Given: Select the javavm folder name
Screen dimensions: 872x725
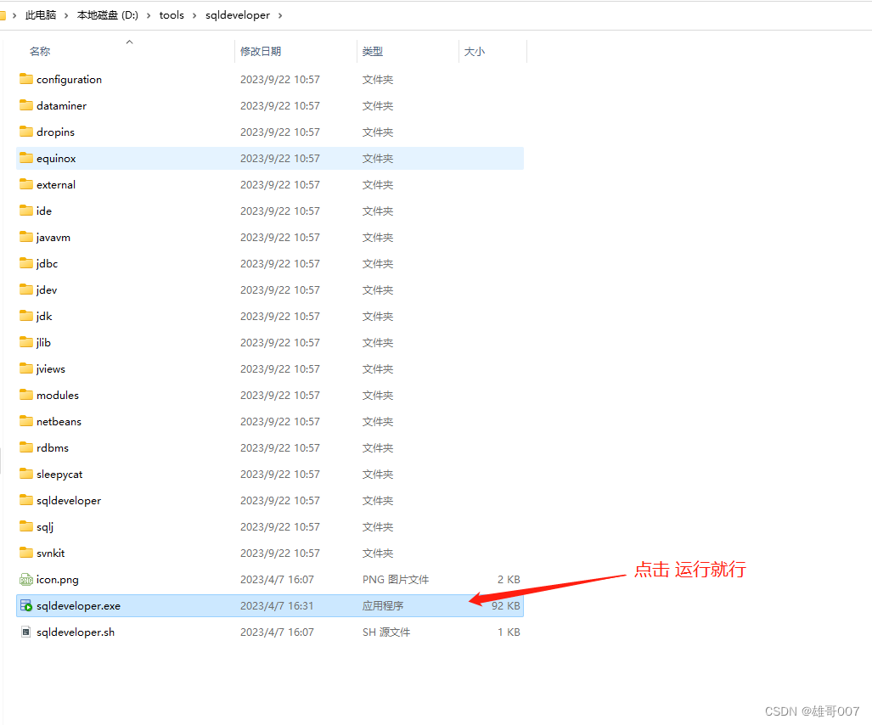Looking at the screenshot, I should [x=53, y=238].
